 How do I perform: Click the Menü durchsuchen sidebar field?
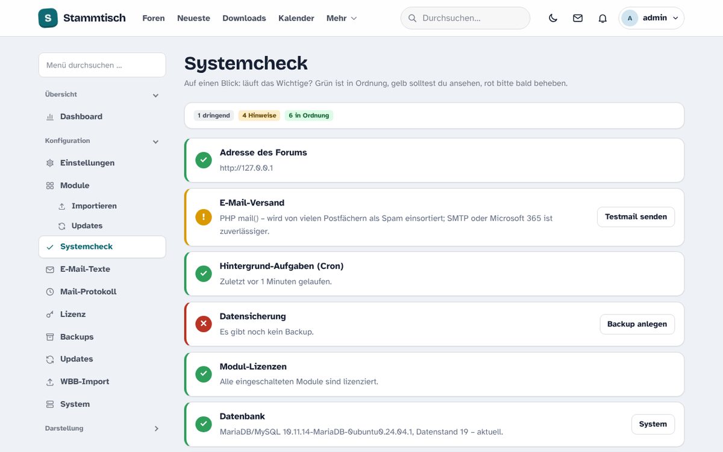pyautogui.click(x=102, y=65)
